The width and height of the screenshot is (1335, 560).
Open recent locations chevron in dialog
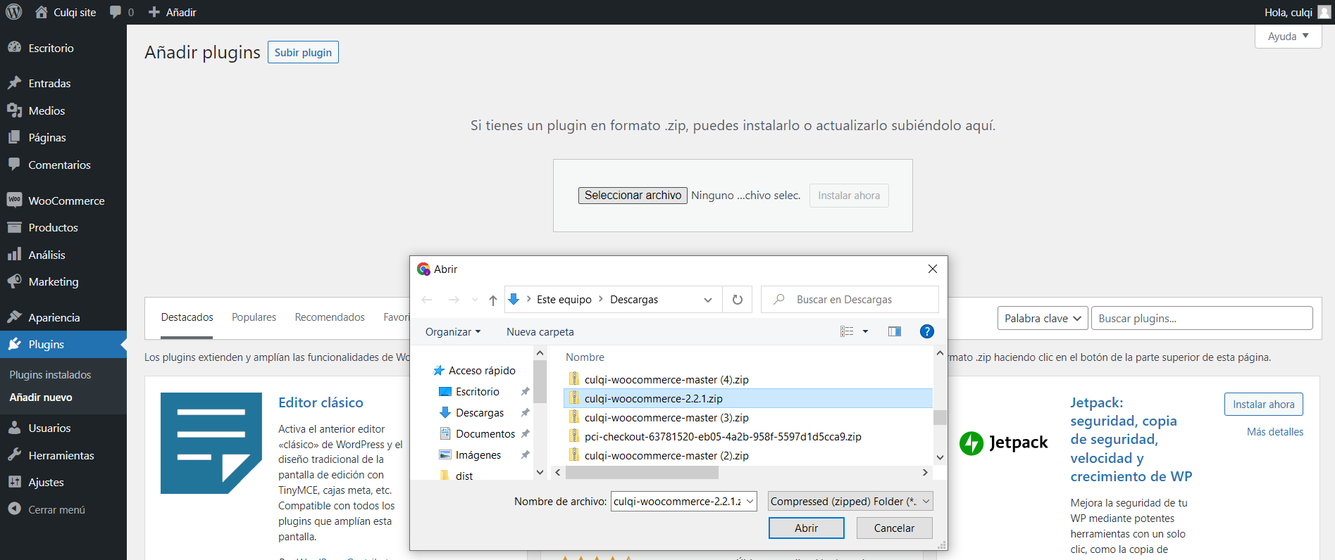pos(475,300)
